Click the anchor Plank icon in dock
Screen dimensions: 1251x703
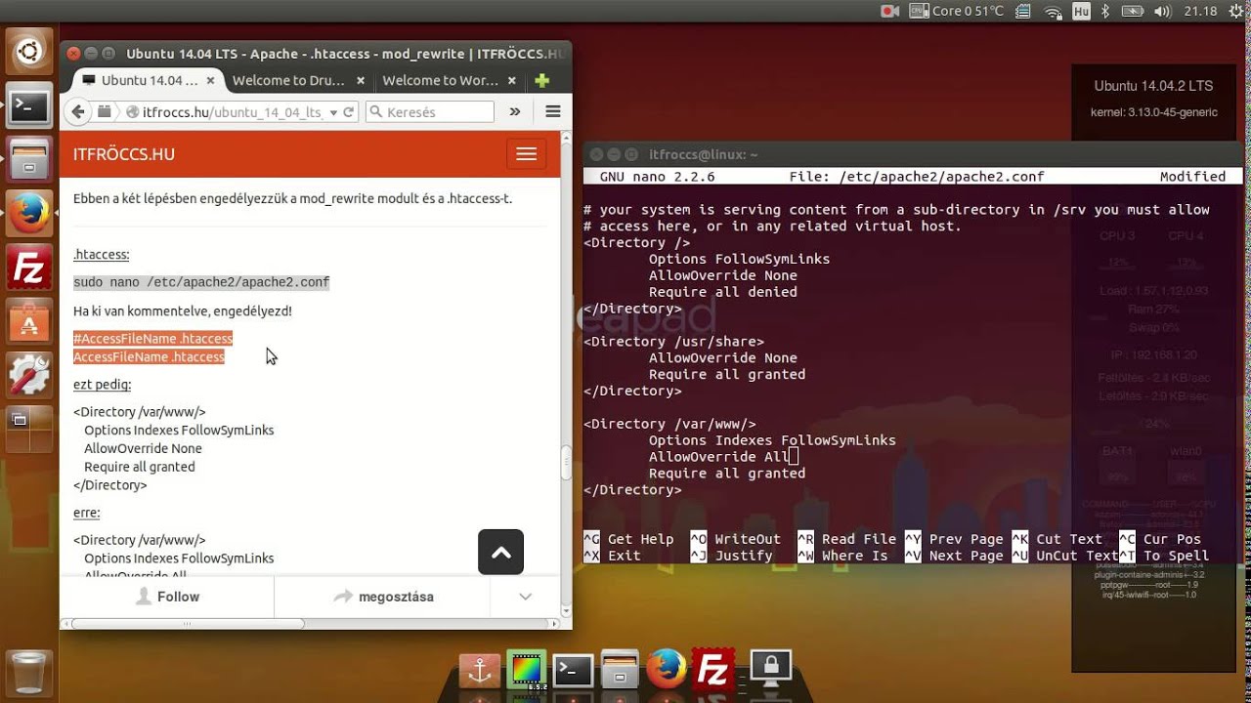(x=479, y=670)
